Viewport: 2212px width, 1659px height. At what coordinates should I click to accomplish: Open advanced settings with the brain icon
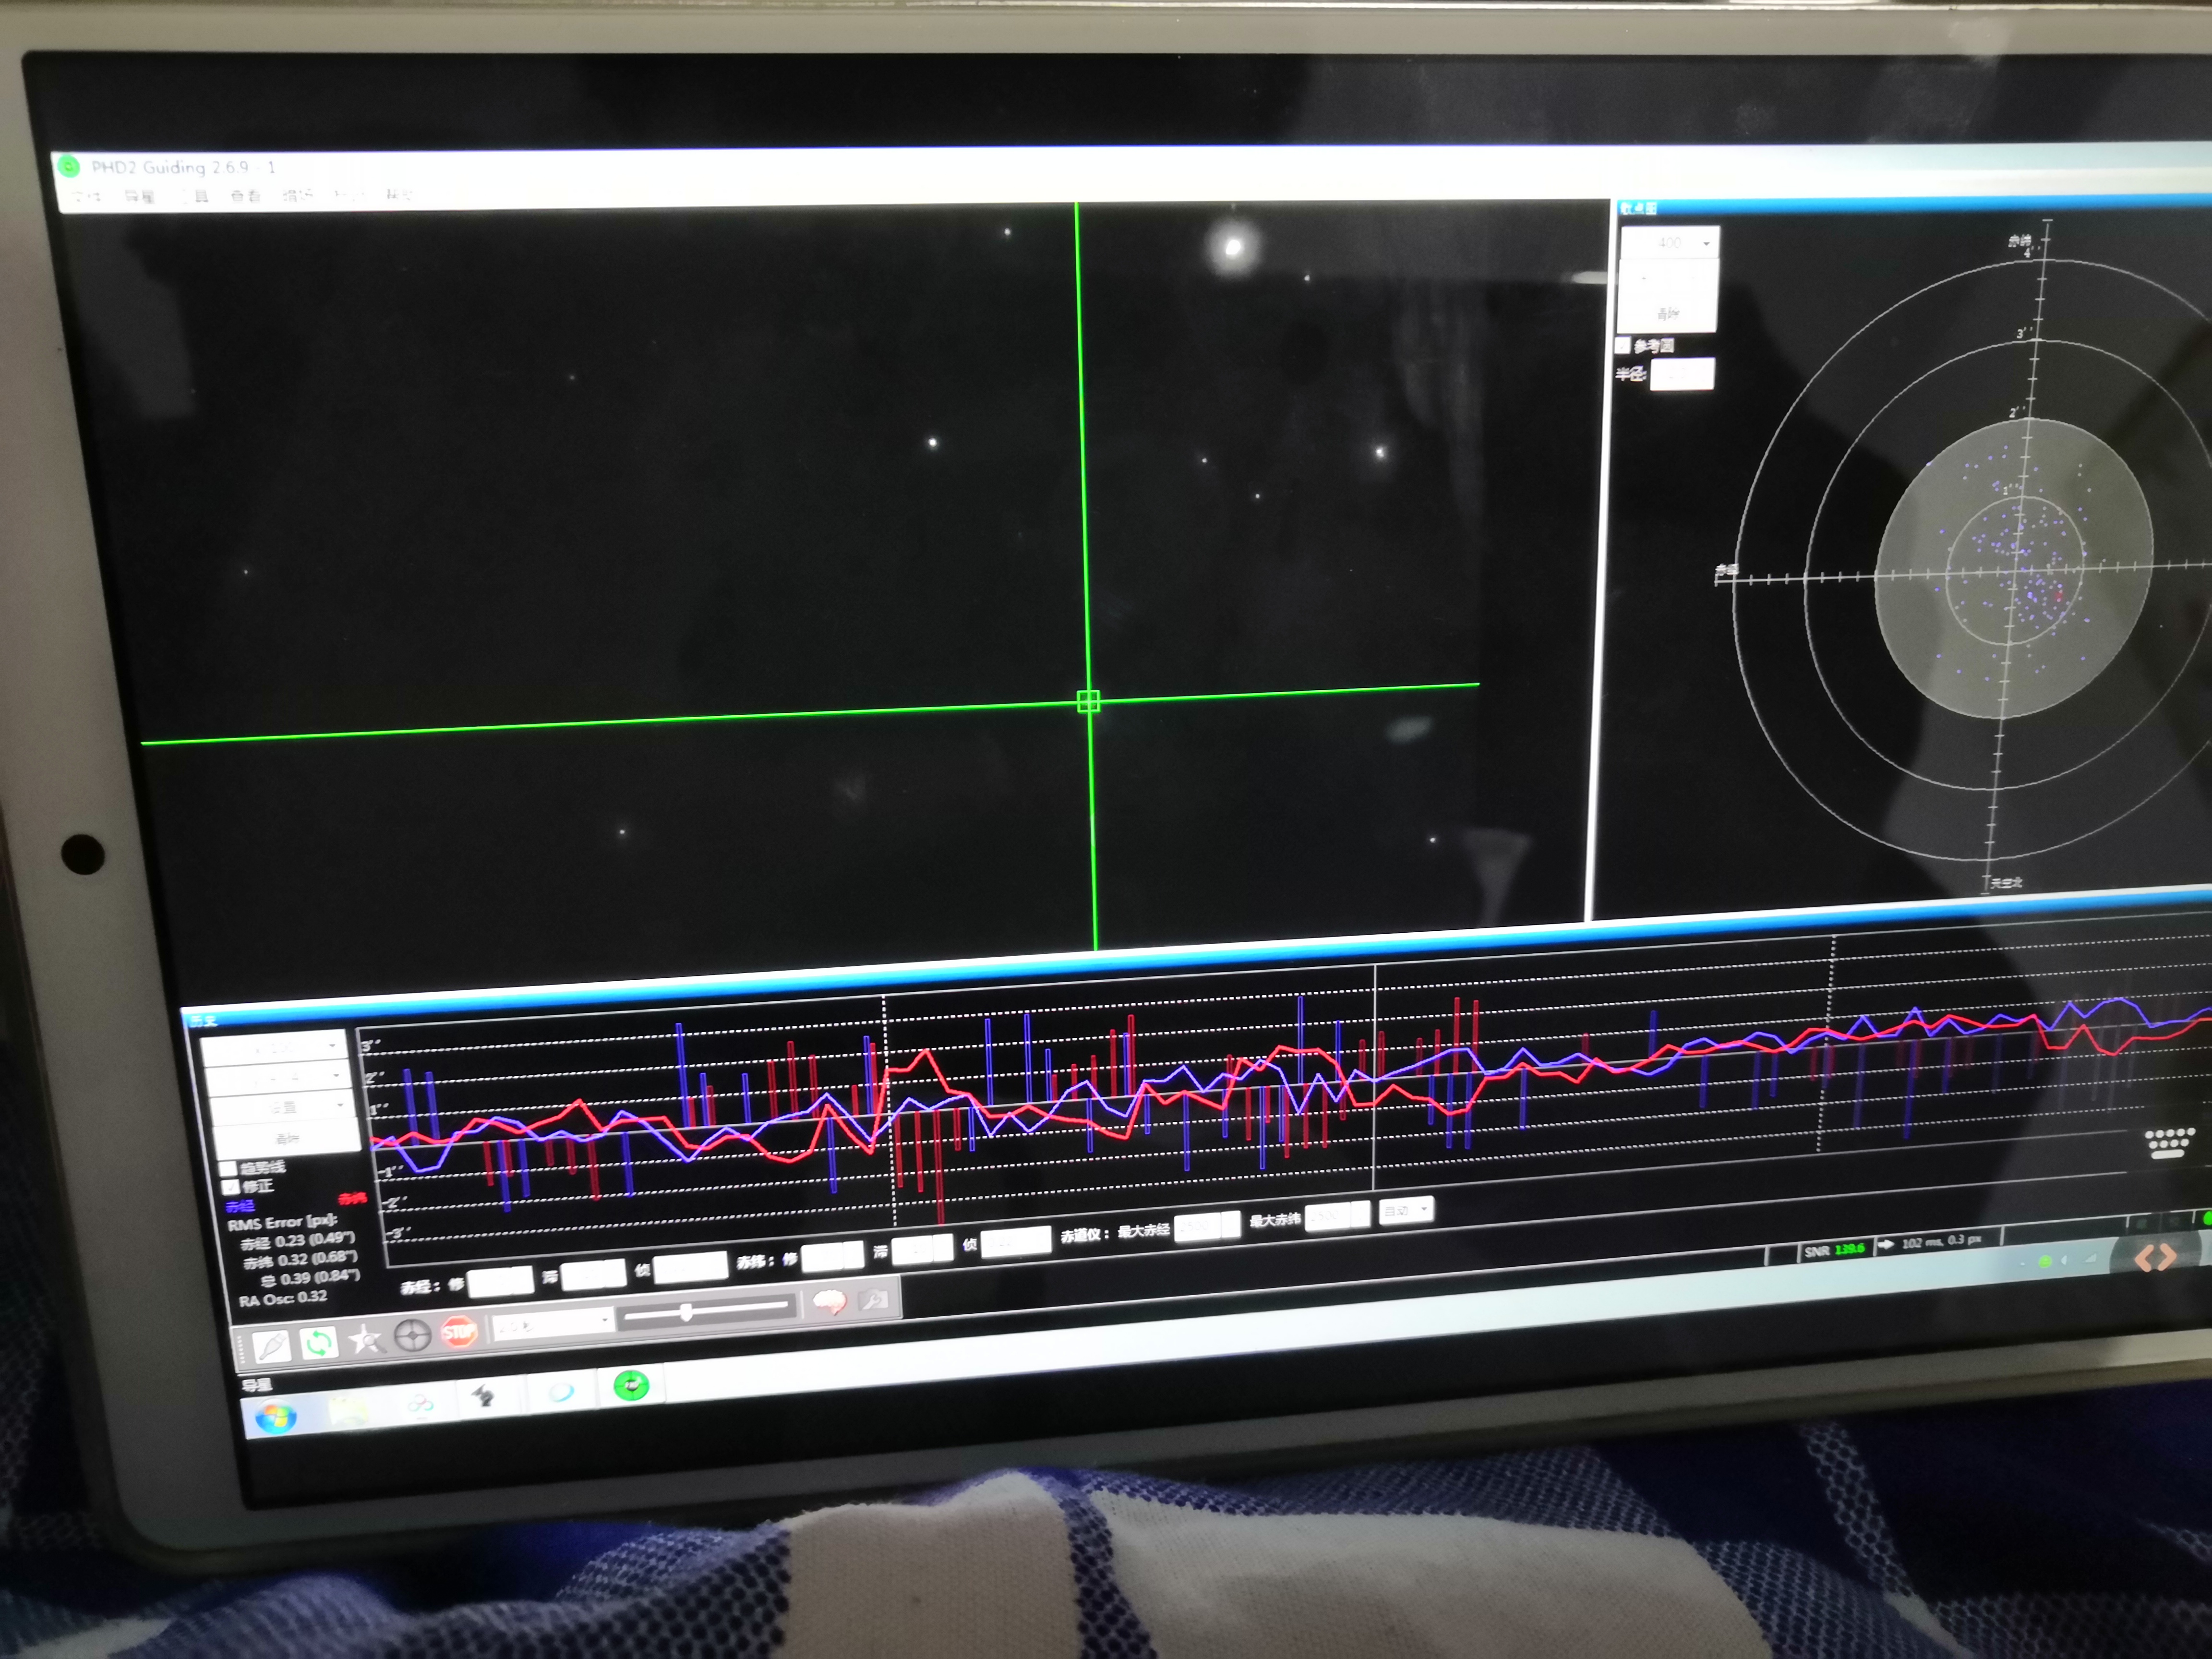(829, 1302)
